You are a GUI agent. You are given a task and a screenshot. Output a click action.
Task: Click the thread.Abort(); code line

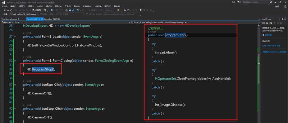[x=166, y=52]
